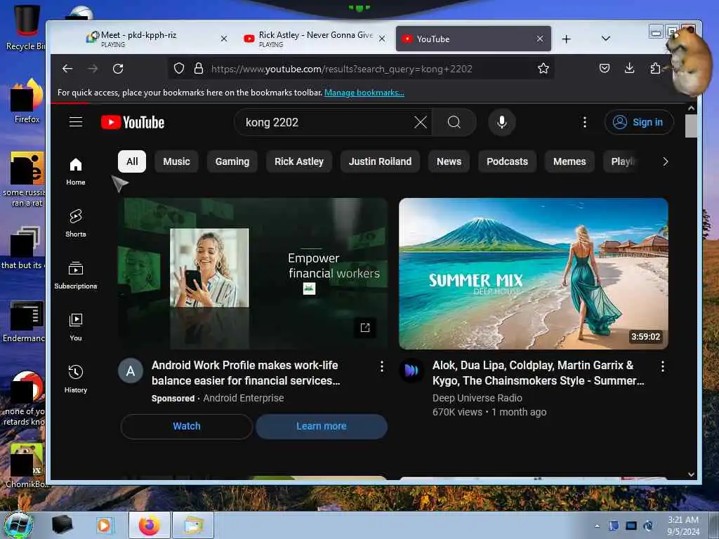Open Firefox extensions puzzle icon

coord(655,68)
